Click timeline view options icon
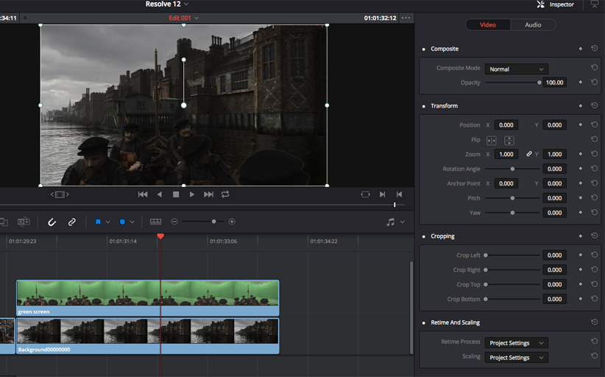 155,222
